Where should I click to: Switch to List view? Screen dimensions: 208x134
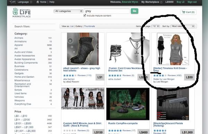[72, 26]
